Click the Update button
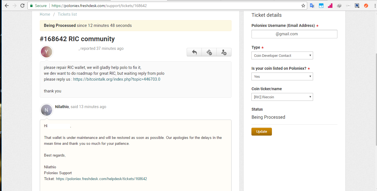The width and height of the screenshot is (377, 191). [x=262, y=132]
